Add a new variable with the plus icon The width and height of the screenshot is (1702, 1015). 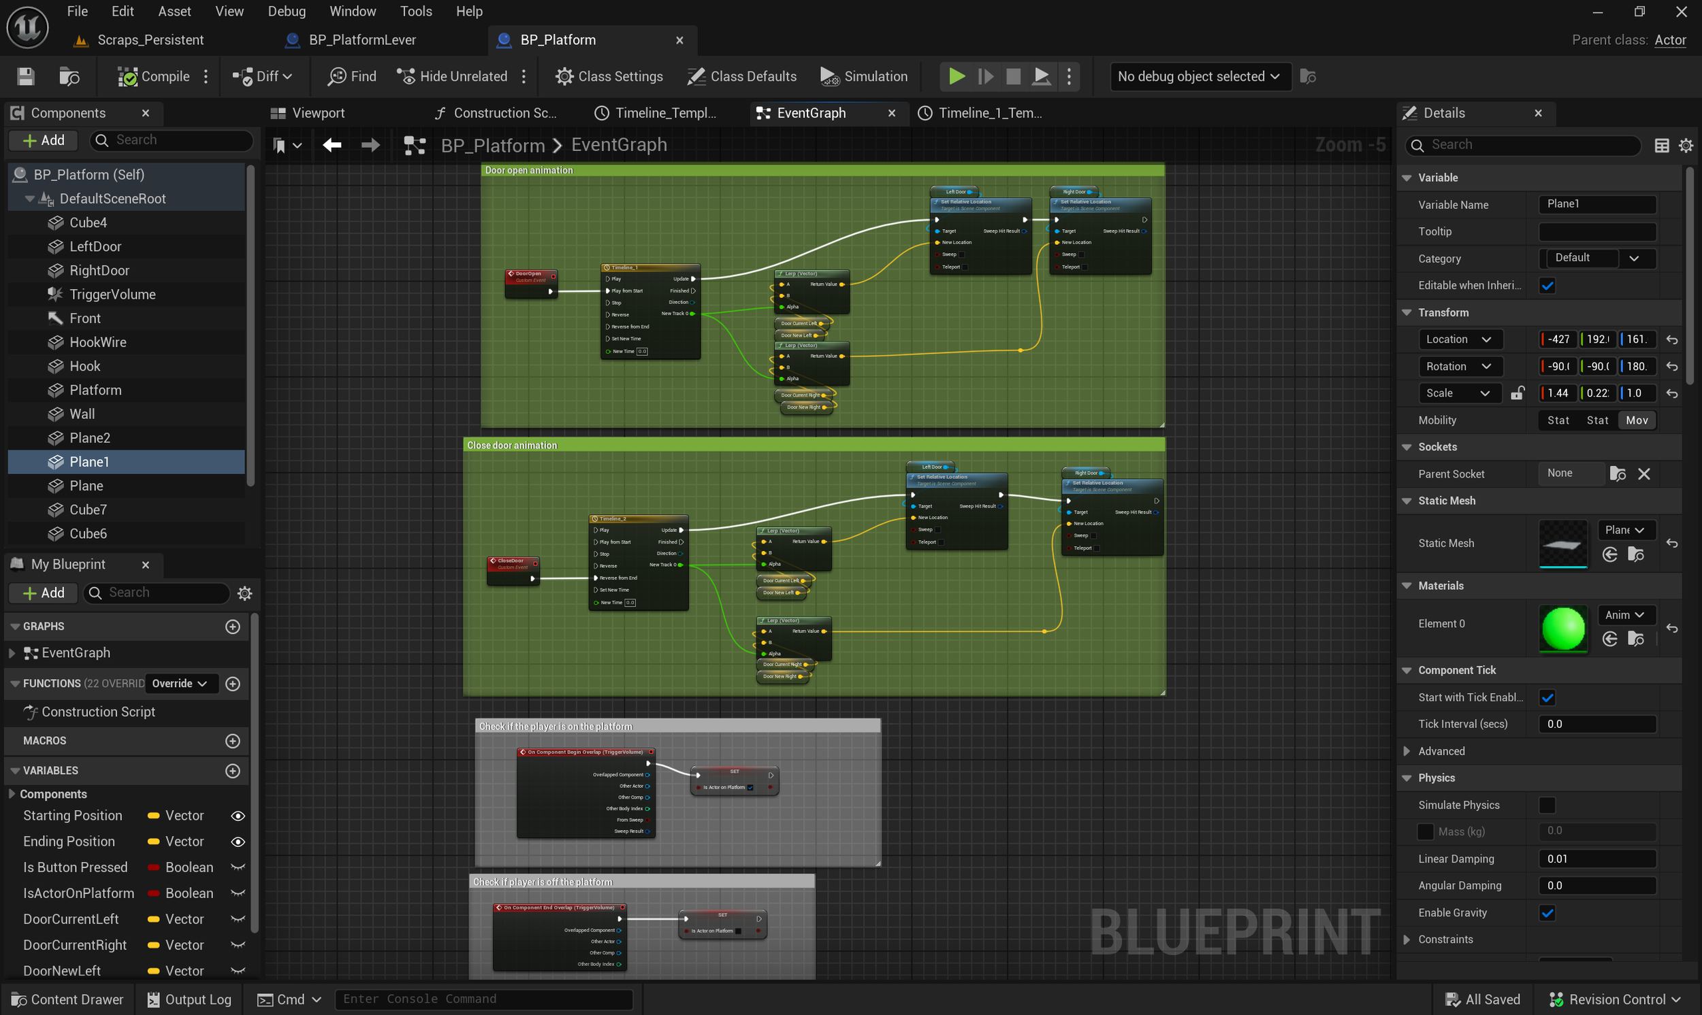click(x=233, y=771)
